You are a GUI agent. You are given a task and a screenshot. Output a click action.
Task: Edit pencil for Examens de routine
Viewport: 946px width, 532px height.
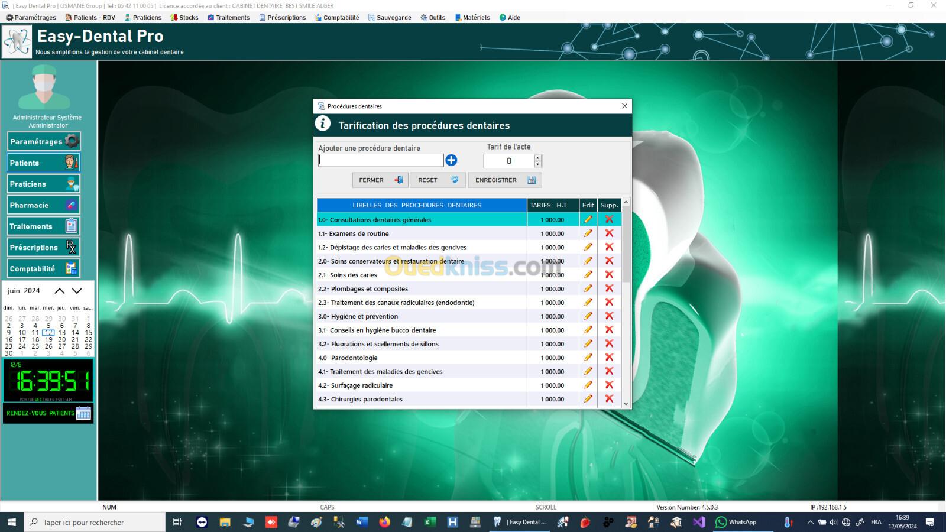(588, 233)
